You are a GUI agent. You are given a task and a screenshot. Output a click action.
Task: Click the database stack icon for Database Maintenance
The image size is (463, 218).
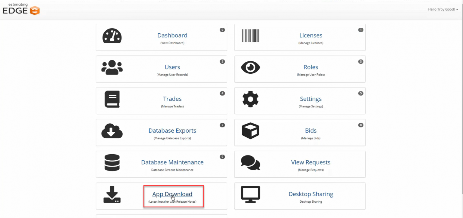pyautogui.click(x=112, y=163)
